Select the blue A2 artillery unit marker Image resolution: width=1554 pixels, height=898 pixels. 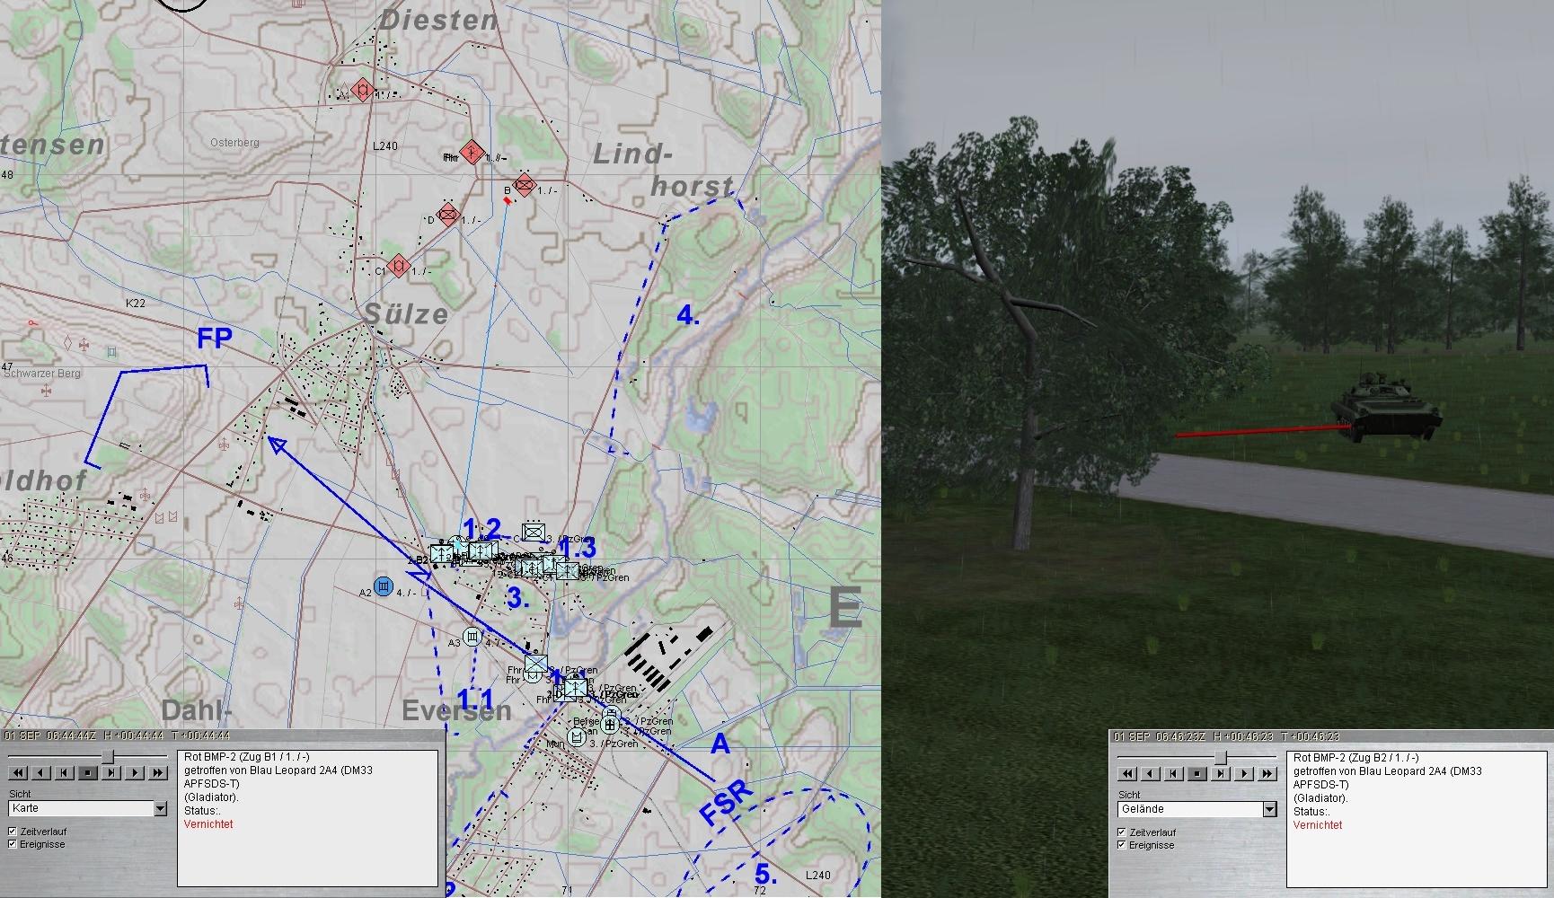click(384, 587)
